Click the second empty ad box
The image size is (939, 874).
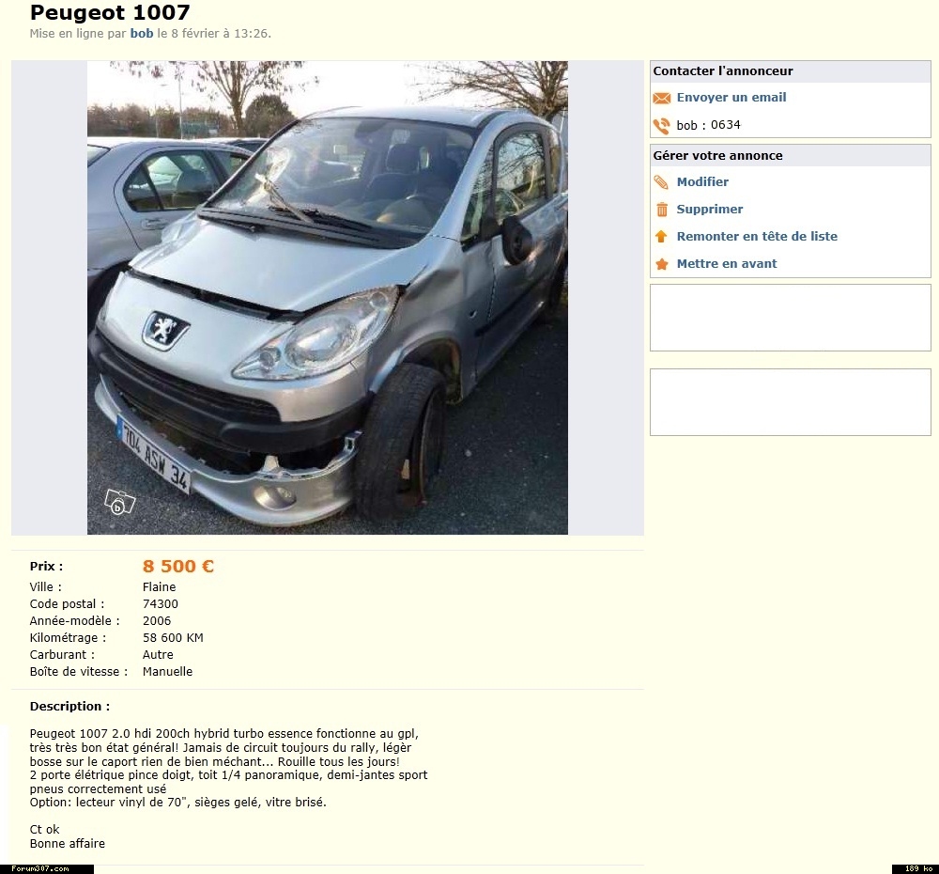790,402
